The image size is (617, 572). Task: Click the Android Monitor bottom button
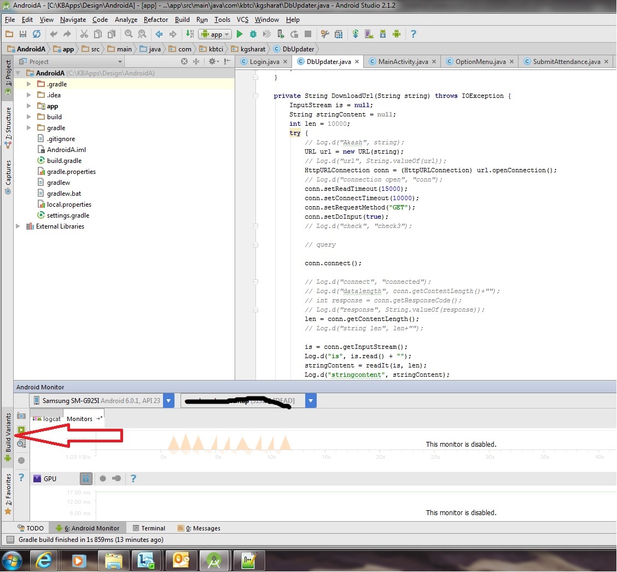tap(88, 528)
